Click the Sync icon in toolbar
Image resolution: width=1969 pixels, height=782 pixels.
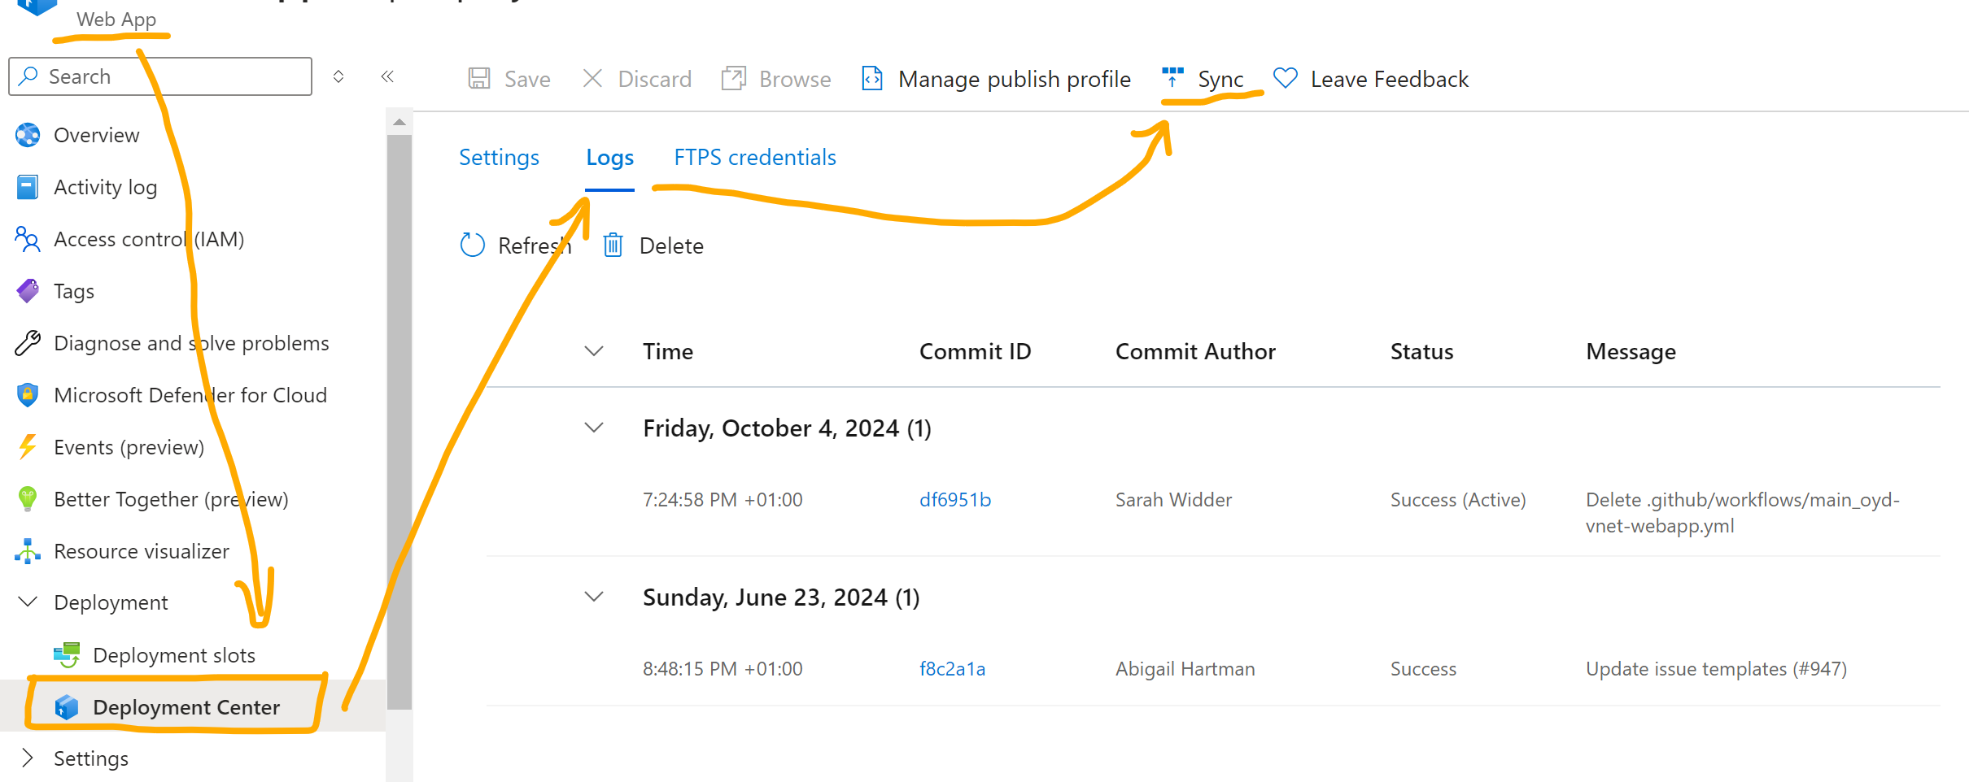(1172, 78)
